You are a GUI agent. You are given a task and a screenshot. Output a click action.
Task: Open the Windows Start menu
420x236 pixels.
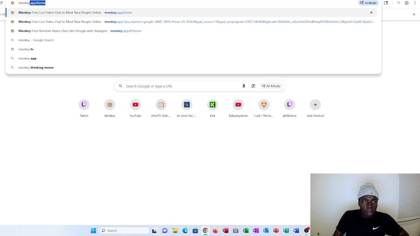pos(94,230)
